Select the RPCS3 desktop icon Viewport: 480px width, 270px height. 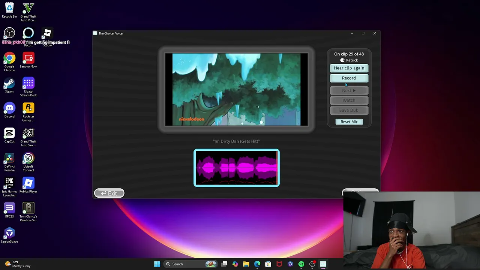click(x=9, y=210)
